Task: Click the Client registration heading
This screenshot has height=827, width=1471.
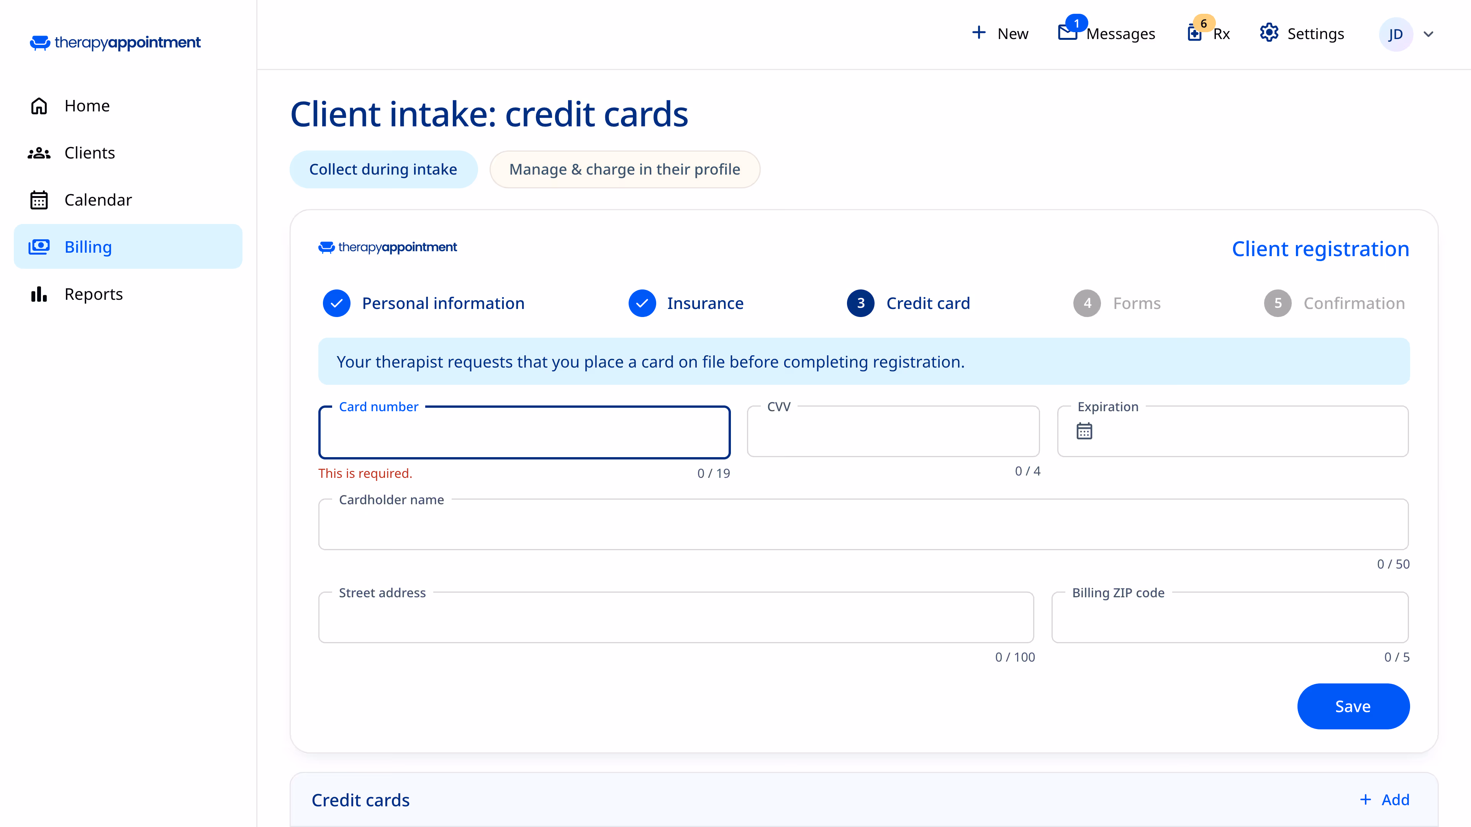Action: tap(1320, 249)
